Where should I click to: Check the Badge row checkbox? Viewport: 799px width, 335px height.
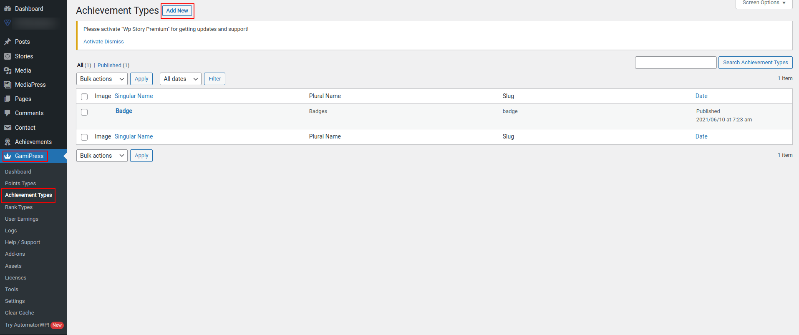tap(84, 112)
